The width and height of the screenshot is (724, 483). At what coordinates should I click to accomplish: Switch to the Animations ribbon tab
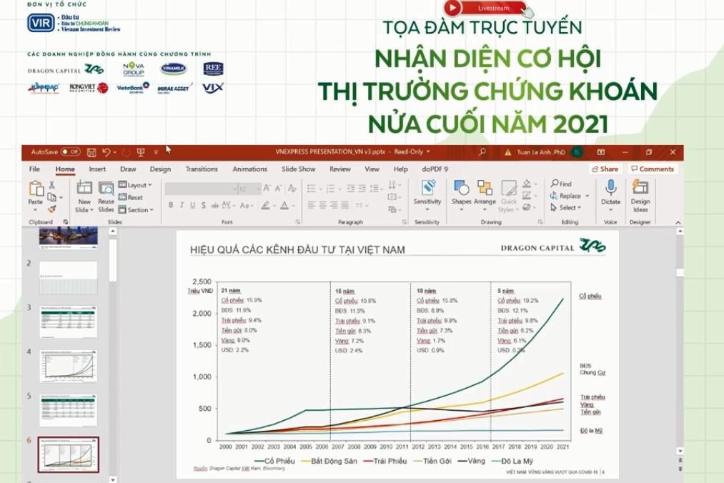tap(249, 169)
